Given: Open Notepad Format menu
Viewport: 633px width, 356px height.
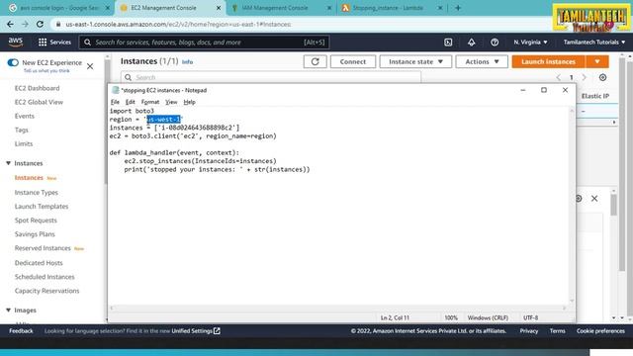Looking at the screenshot, I should coord(150,102).
